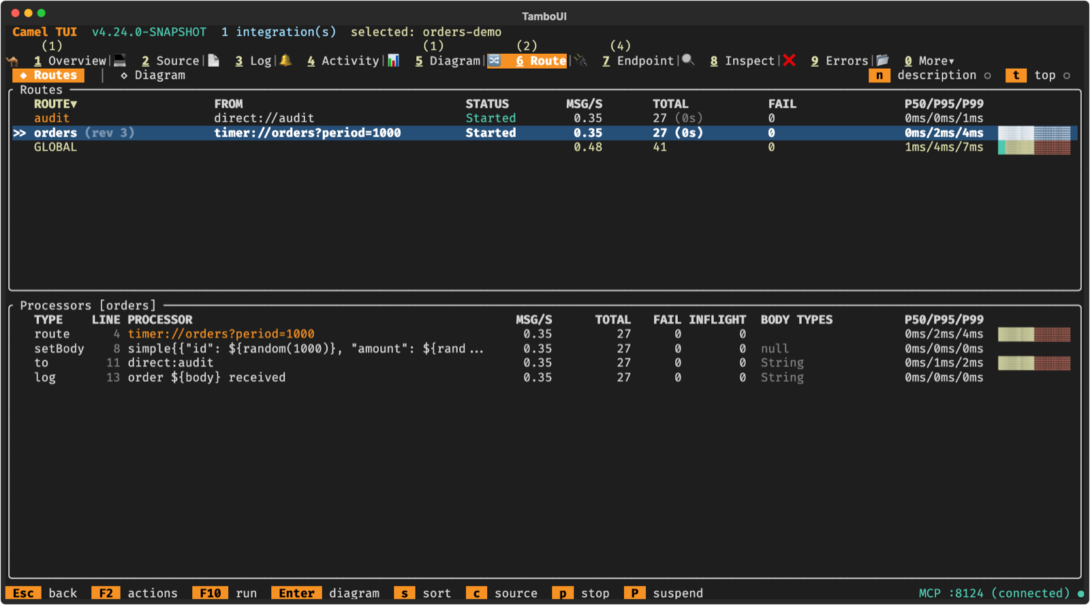Click the F10 run button
The height and width of the screenshot is (605, 1090).
[225, 593]
